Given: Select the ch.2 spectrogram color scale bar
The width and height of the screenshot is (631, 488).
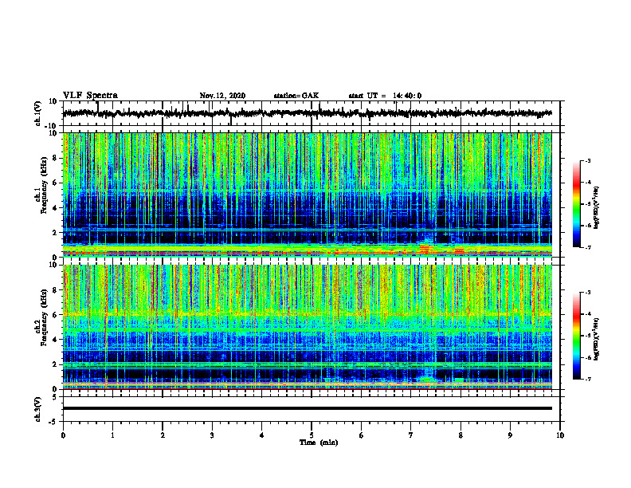Looking at the screenshot, I should point(577,336).
